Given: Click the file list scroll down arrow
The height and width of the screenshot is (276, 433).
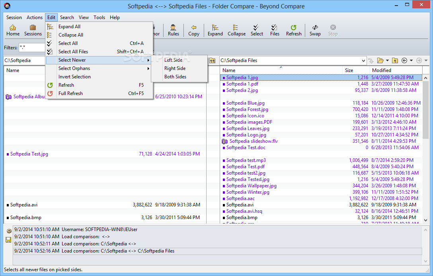Looking at the screenshot, I should (x=425, y=220).
